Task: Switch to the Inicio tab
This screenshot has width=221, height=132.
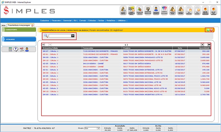Action: pyautogui.click(x=3, y=25)
